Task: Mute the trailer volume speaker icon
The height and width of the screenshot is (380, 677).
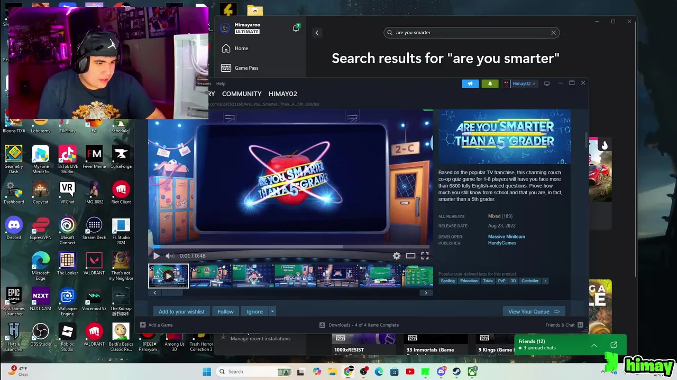Action: point(170,255)
